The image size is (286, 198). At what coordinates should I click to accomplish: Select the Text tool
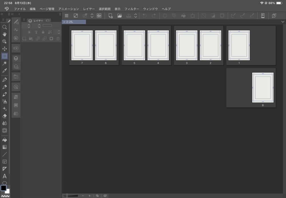[5, 176]
